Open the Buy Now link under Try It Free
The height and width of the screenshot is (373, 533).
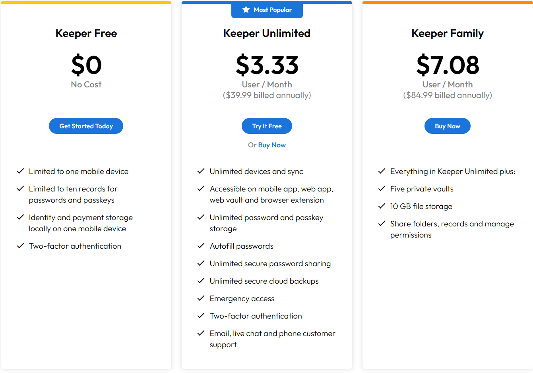[272, 145]
